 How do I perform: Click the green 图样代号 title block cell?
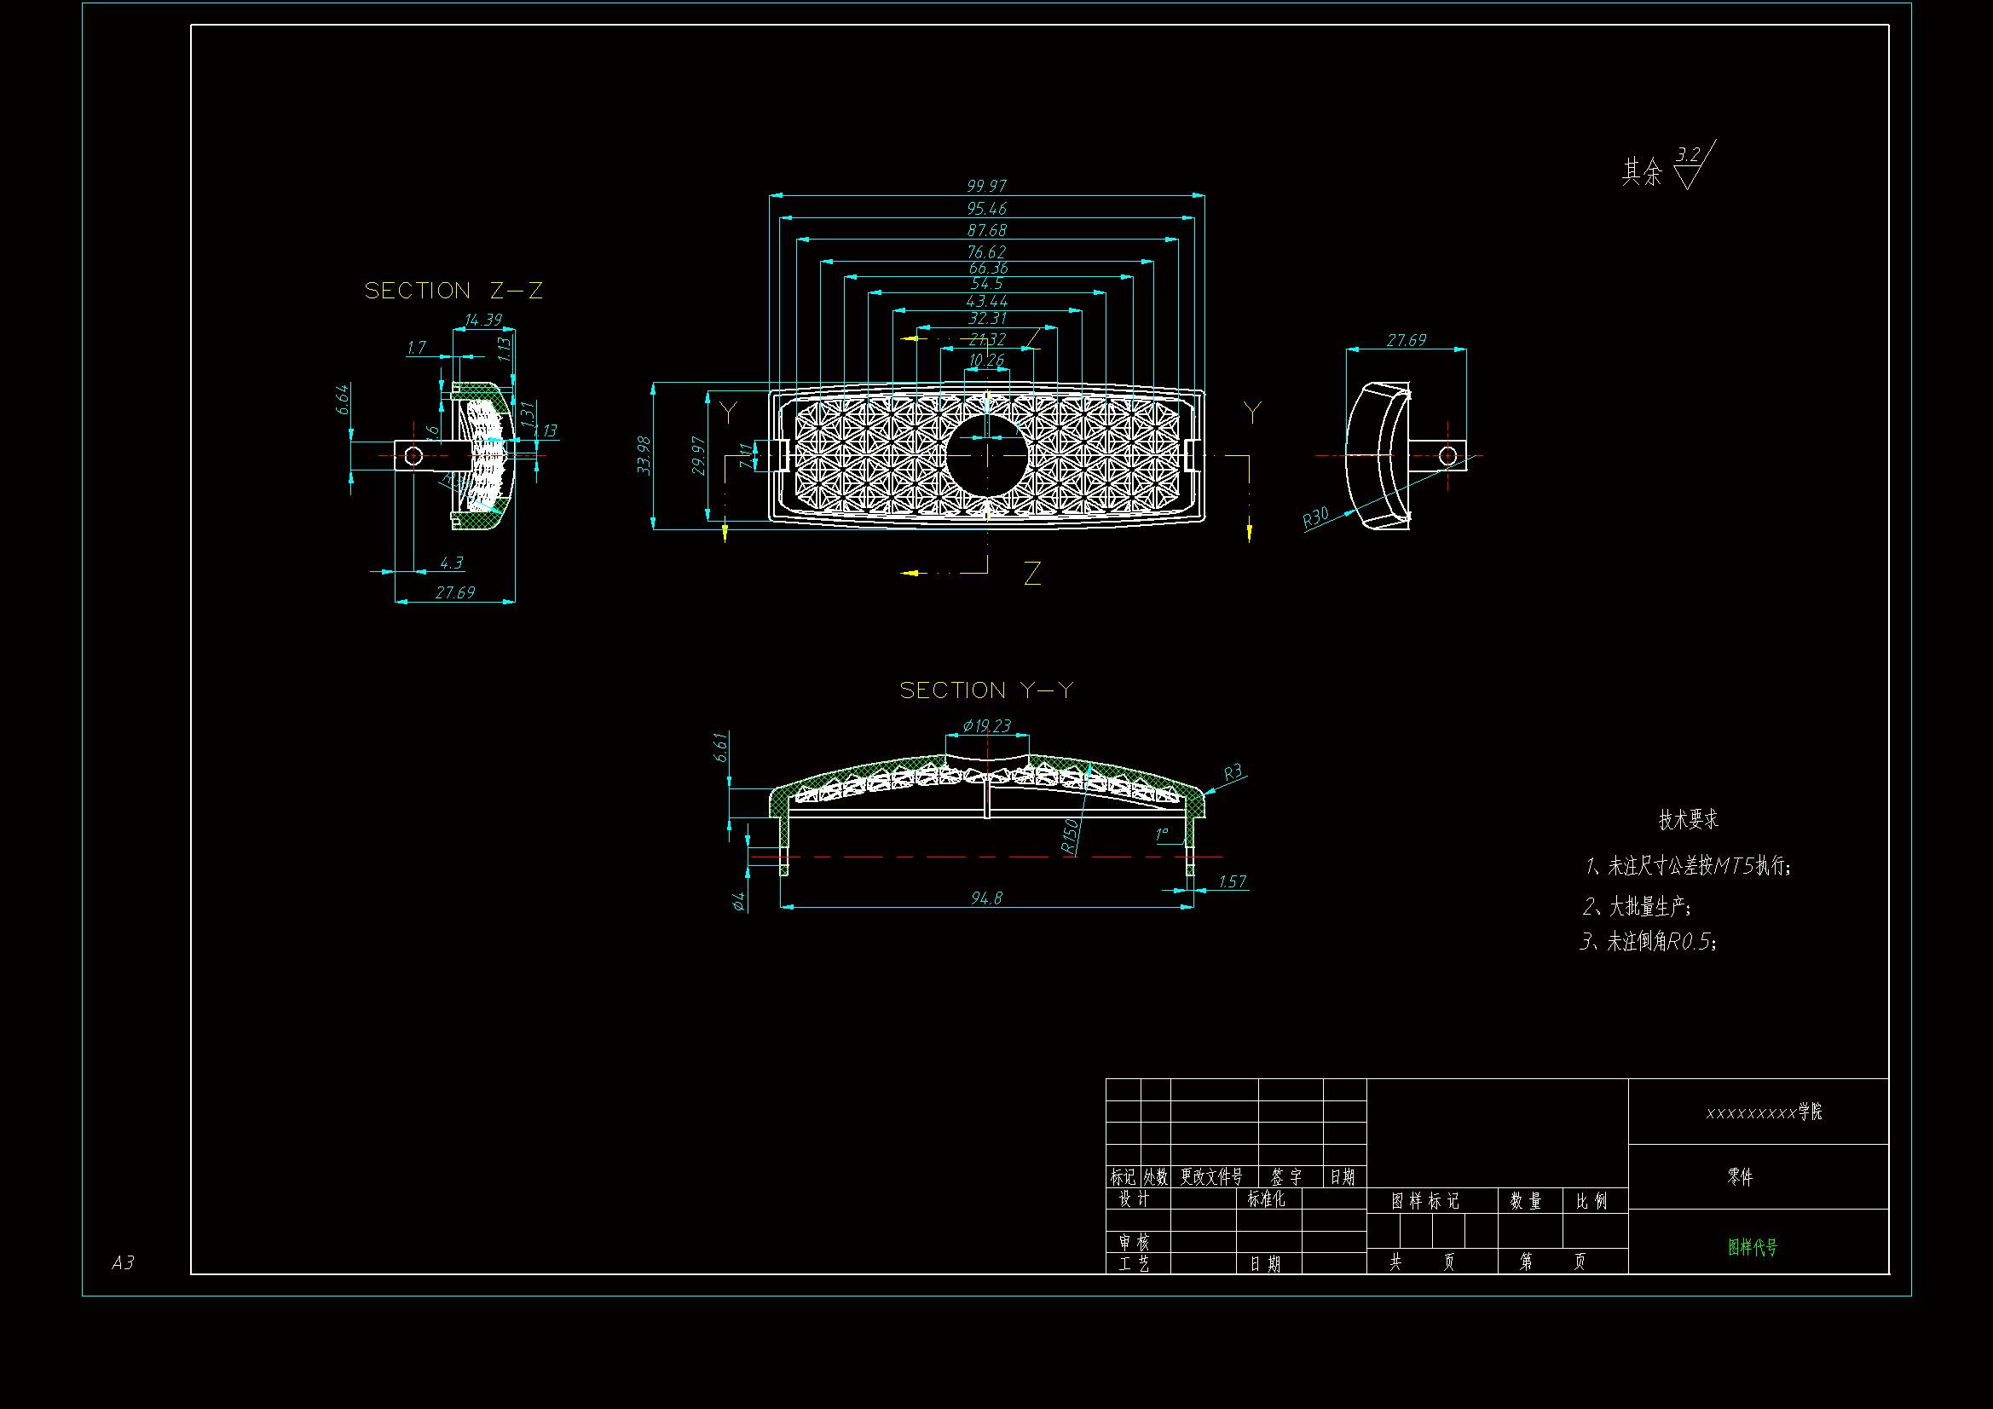pyautogui.click(x=1752, y=1247)
